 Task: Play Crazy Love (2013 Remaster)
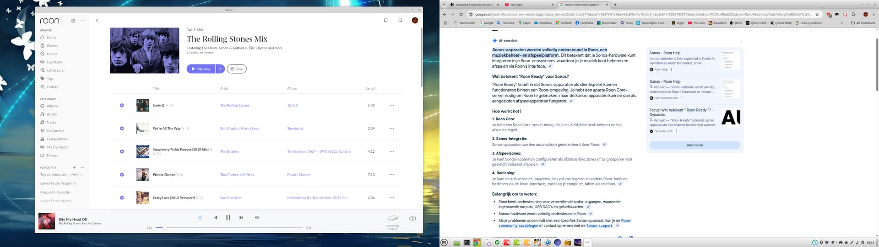tap(122, 198)
